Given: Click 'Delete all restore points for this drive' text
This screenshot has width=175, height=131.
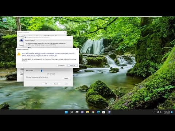Looking at the screenshot, I should [37, 77].
